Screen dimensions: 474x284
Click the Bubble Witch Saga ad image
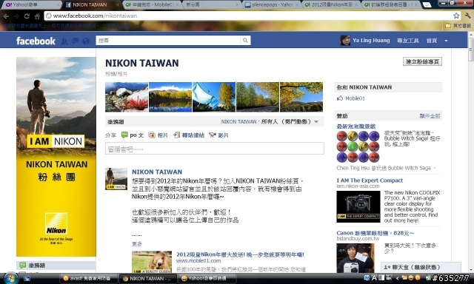tap(358, 146)
